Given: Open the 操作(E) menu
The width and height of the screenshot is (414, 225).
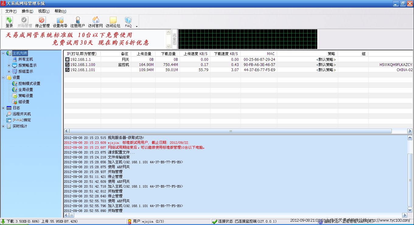Looking at the screenshot, I should pos(27,11).
